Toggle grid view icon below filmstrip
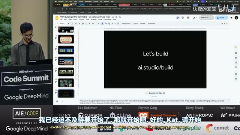 (57, 102)
